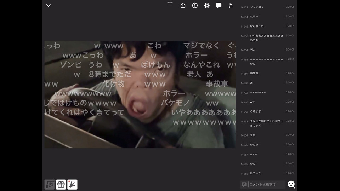Click the party popper icon
Screen dimensions: 340x191
pyautogui.click(x=72, y=185)
